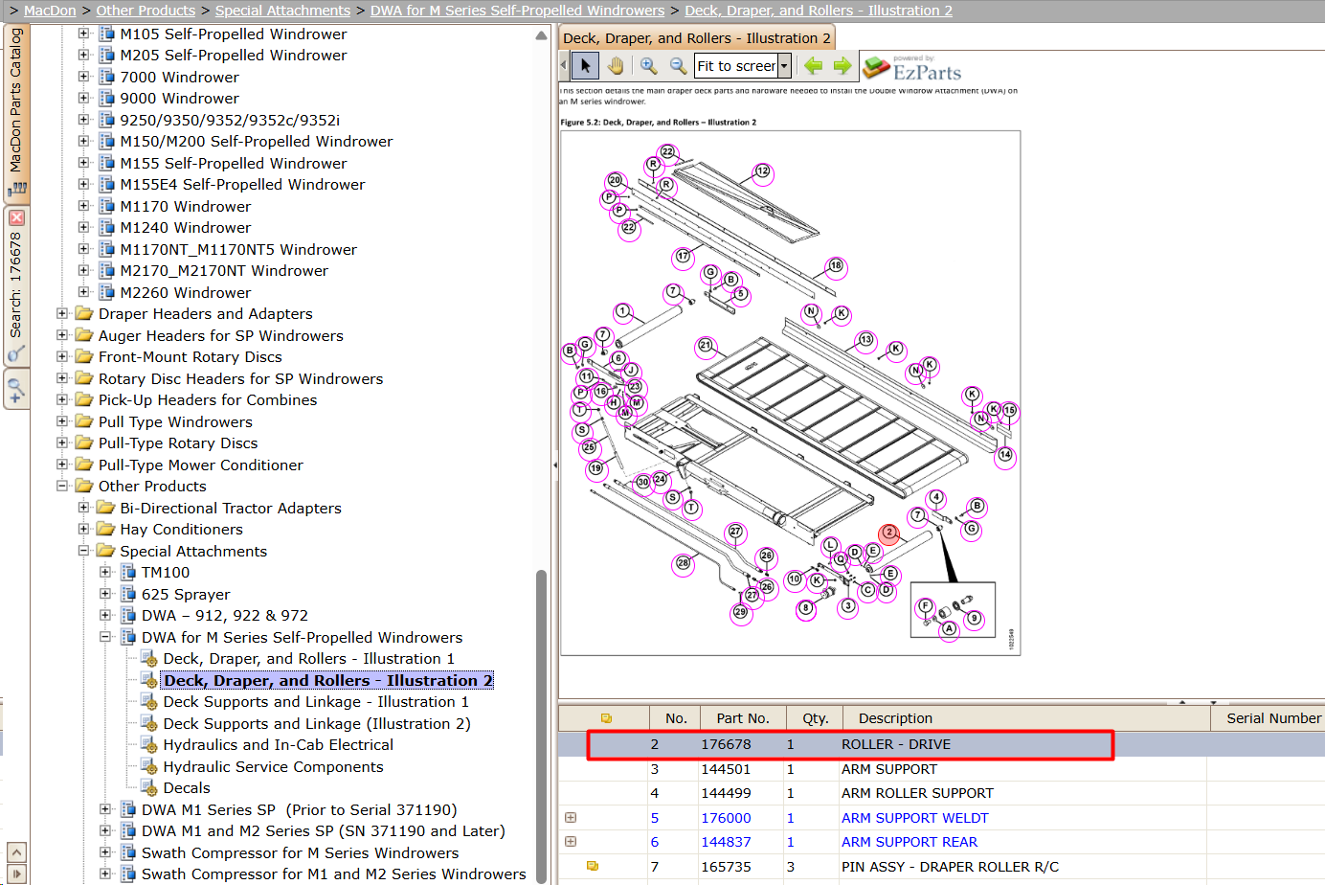Viewport: 1325px width, 885px height.
Task: Expand the ARM SUPPORT WELDT row
Action: click(x=571, y=818)
